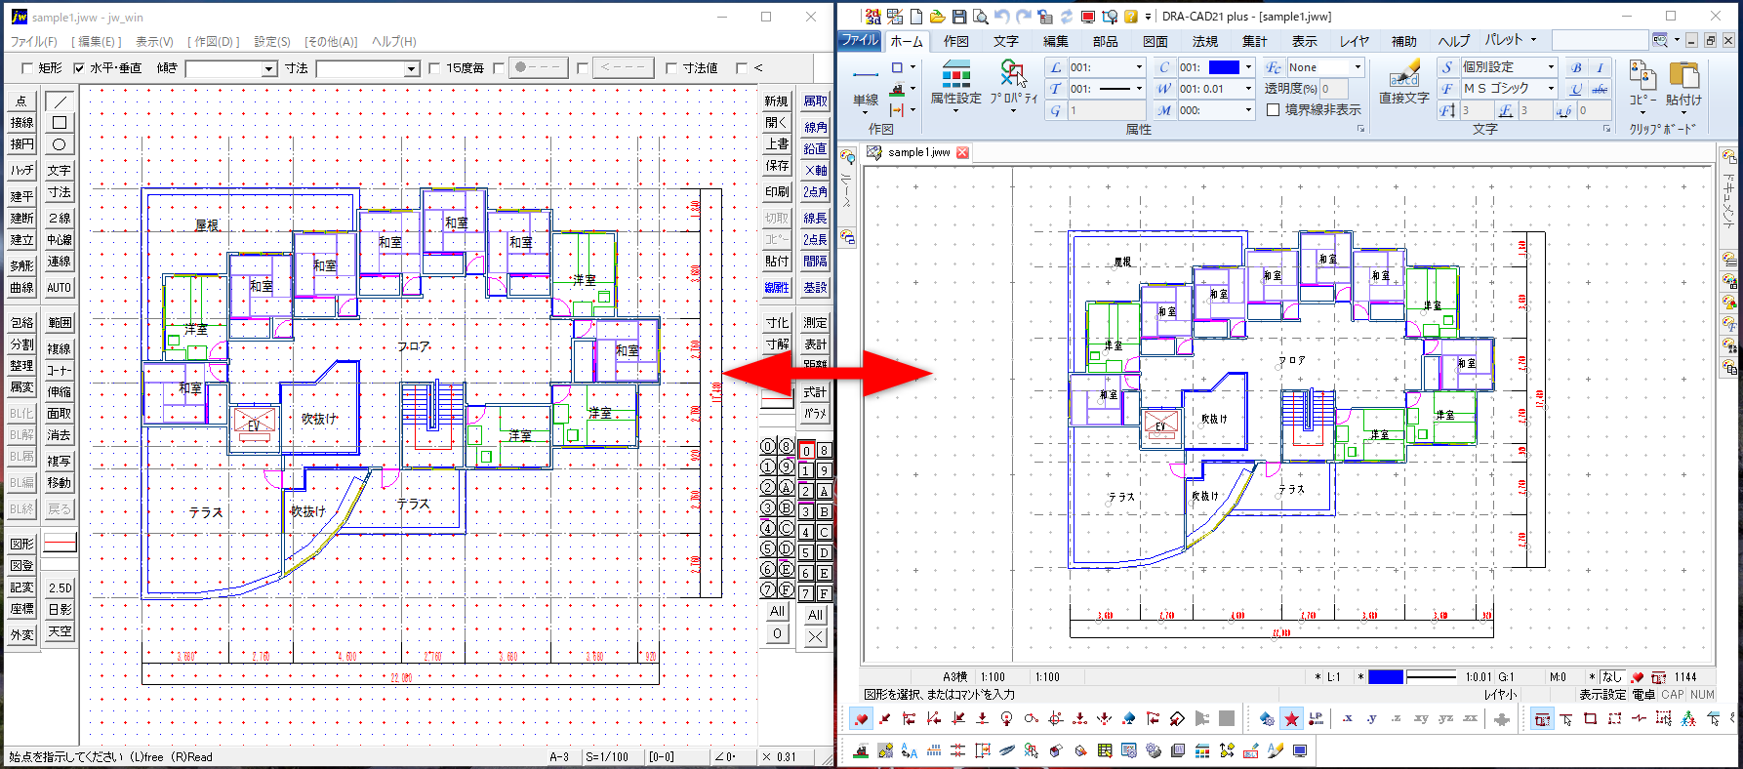Viewport: 1743px width, 769px height.
Task: Select the circle tool in jw_win toolbar
Action: [x=60, y=144]
